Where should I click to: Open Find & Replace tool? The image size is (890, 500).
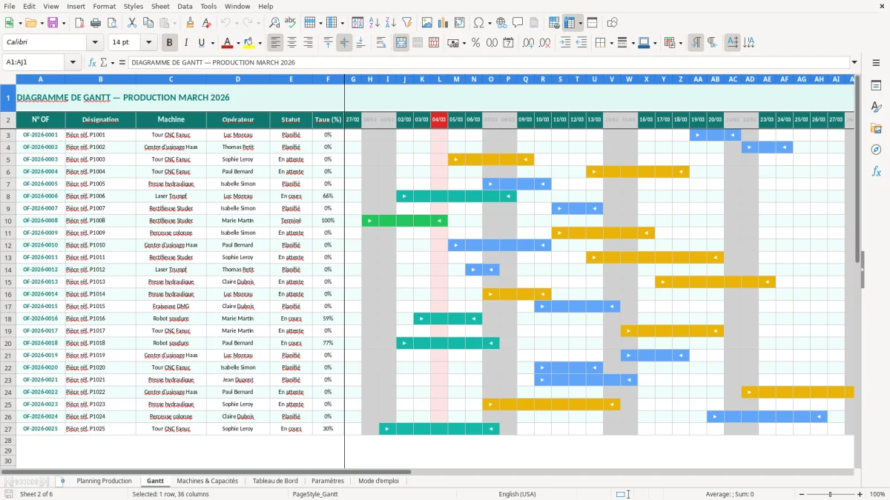point(274,23)
